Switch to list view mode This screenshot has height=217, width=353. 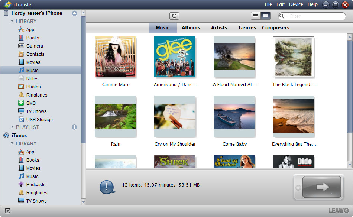tap(256, 16)
